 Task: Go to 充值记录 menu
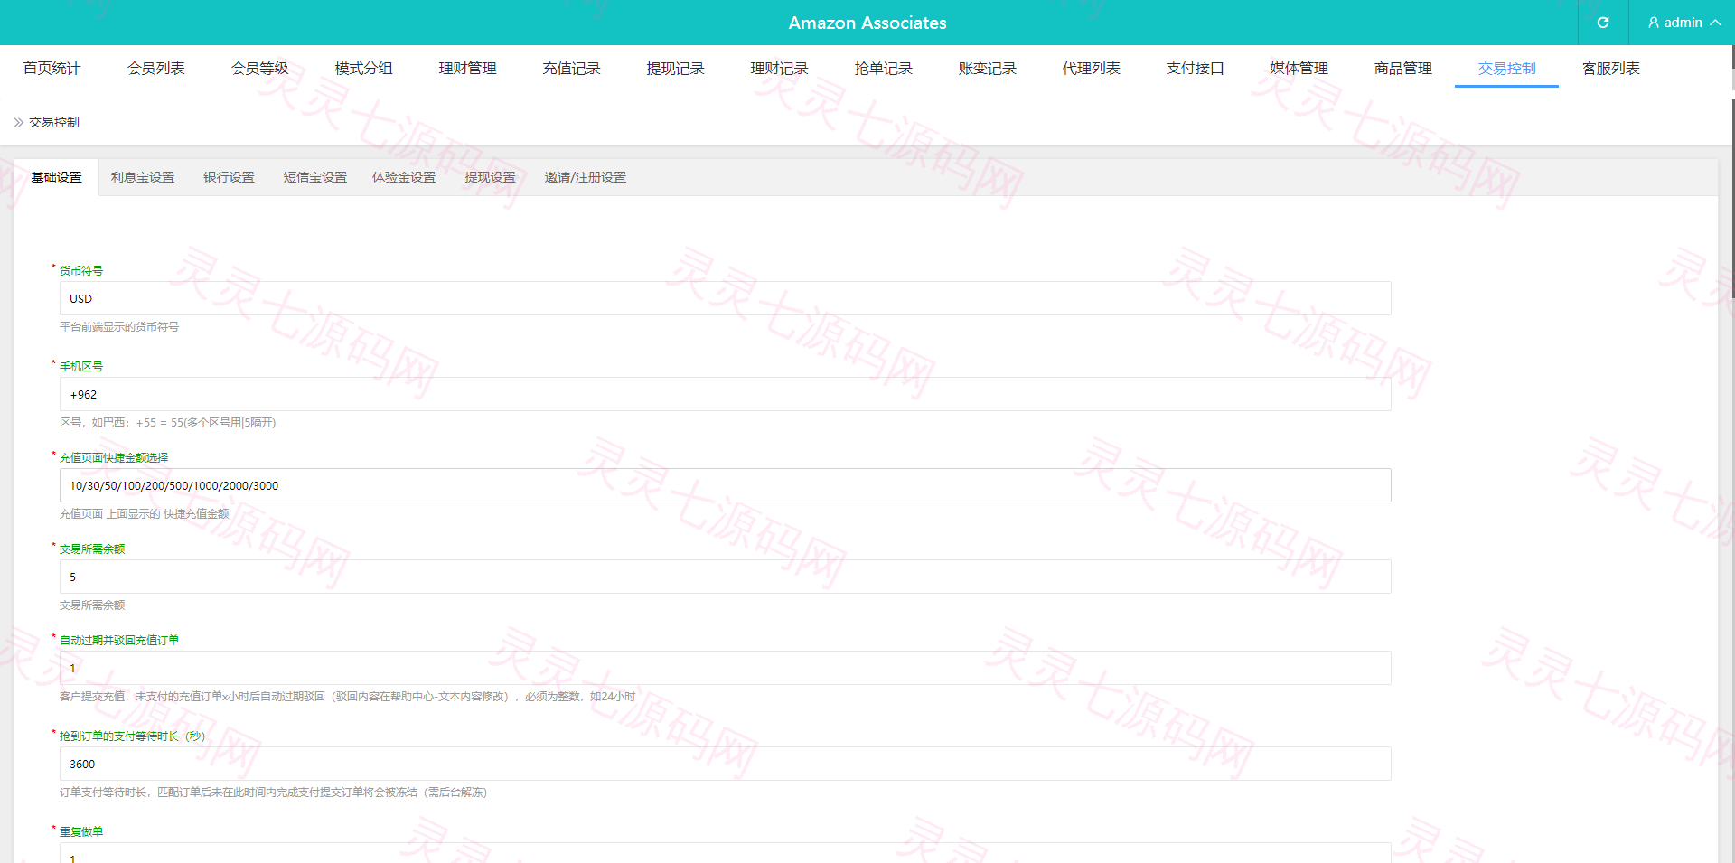[571, 69]
